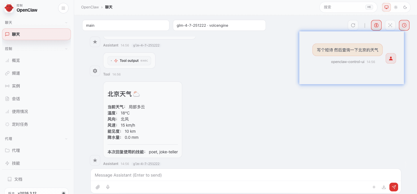Expand the Tool output exec card

click(129, 61)
